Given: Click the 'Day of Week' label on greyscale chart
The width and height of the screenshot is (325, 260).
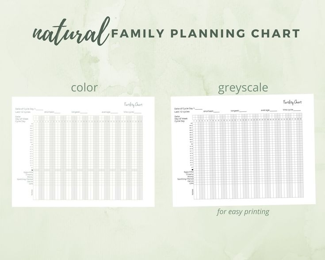Looking at the screenshot, I should coord(181,119).
